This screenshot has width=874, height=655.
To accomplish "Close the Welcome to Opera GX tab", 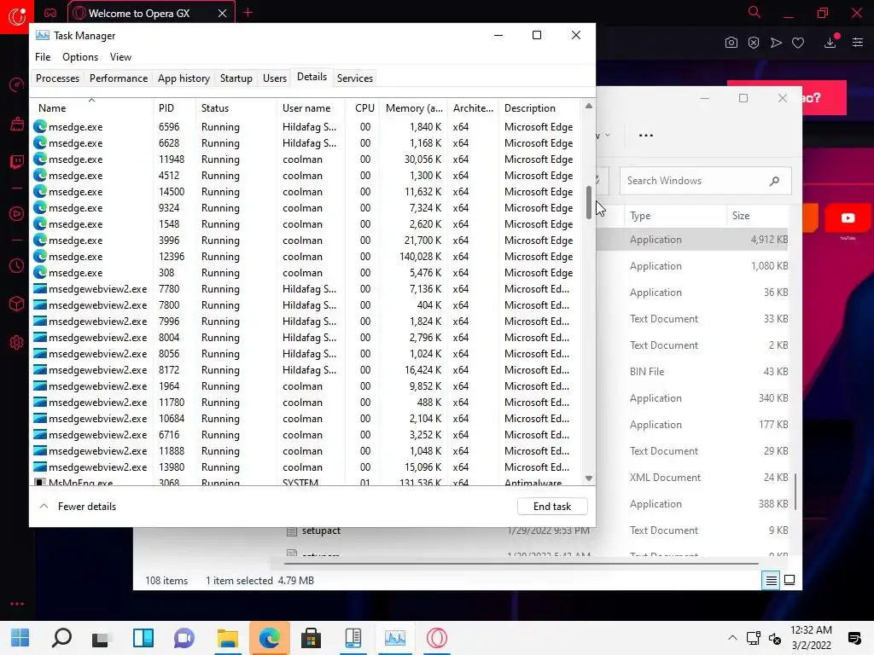I will pyautogui.click(x=223, y=13).
